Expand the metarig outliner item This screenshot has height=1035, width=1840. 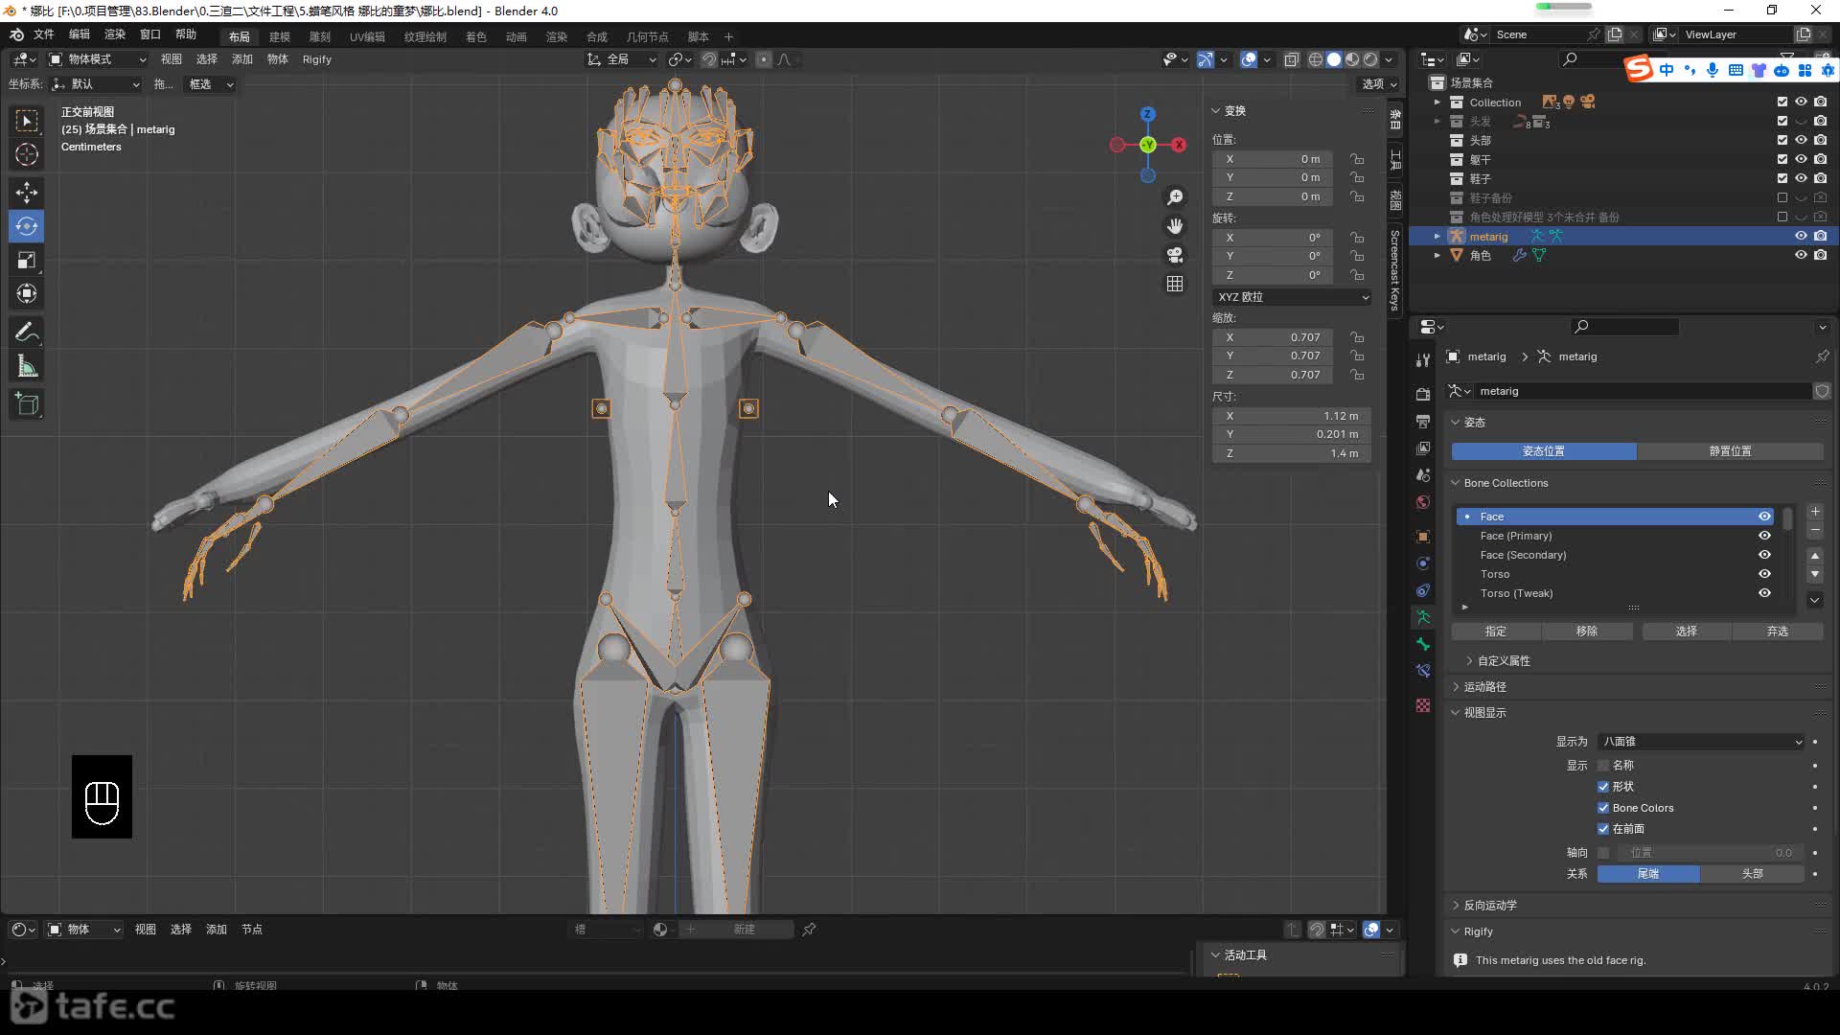pos(1437,236)
